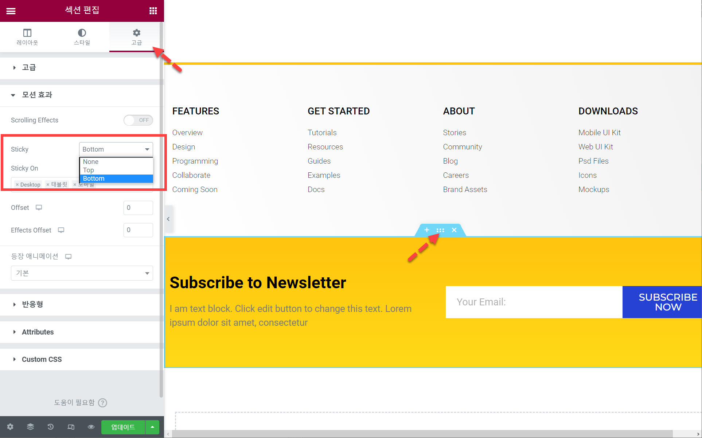Click the edit section handle dots
The height and width of the screenshot is (438, 702).
440,230
